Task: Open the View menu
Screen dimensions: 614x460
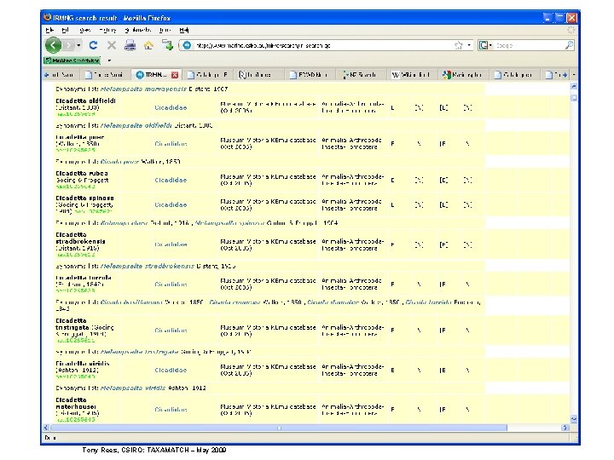Action: tap(84, 30)
